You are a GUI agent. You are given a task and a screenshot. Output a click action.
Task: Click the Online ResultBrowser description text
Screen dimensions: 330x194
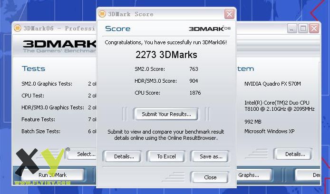tap(166, 135)
